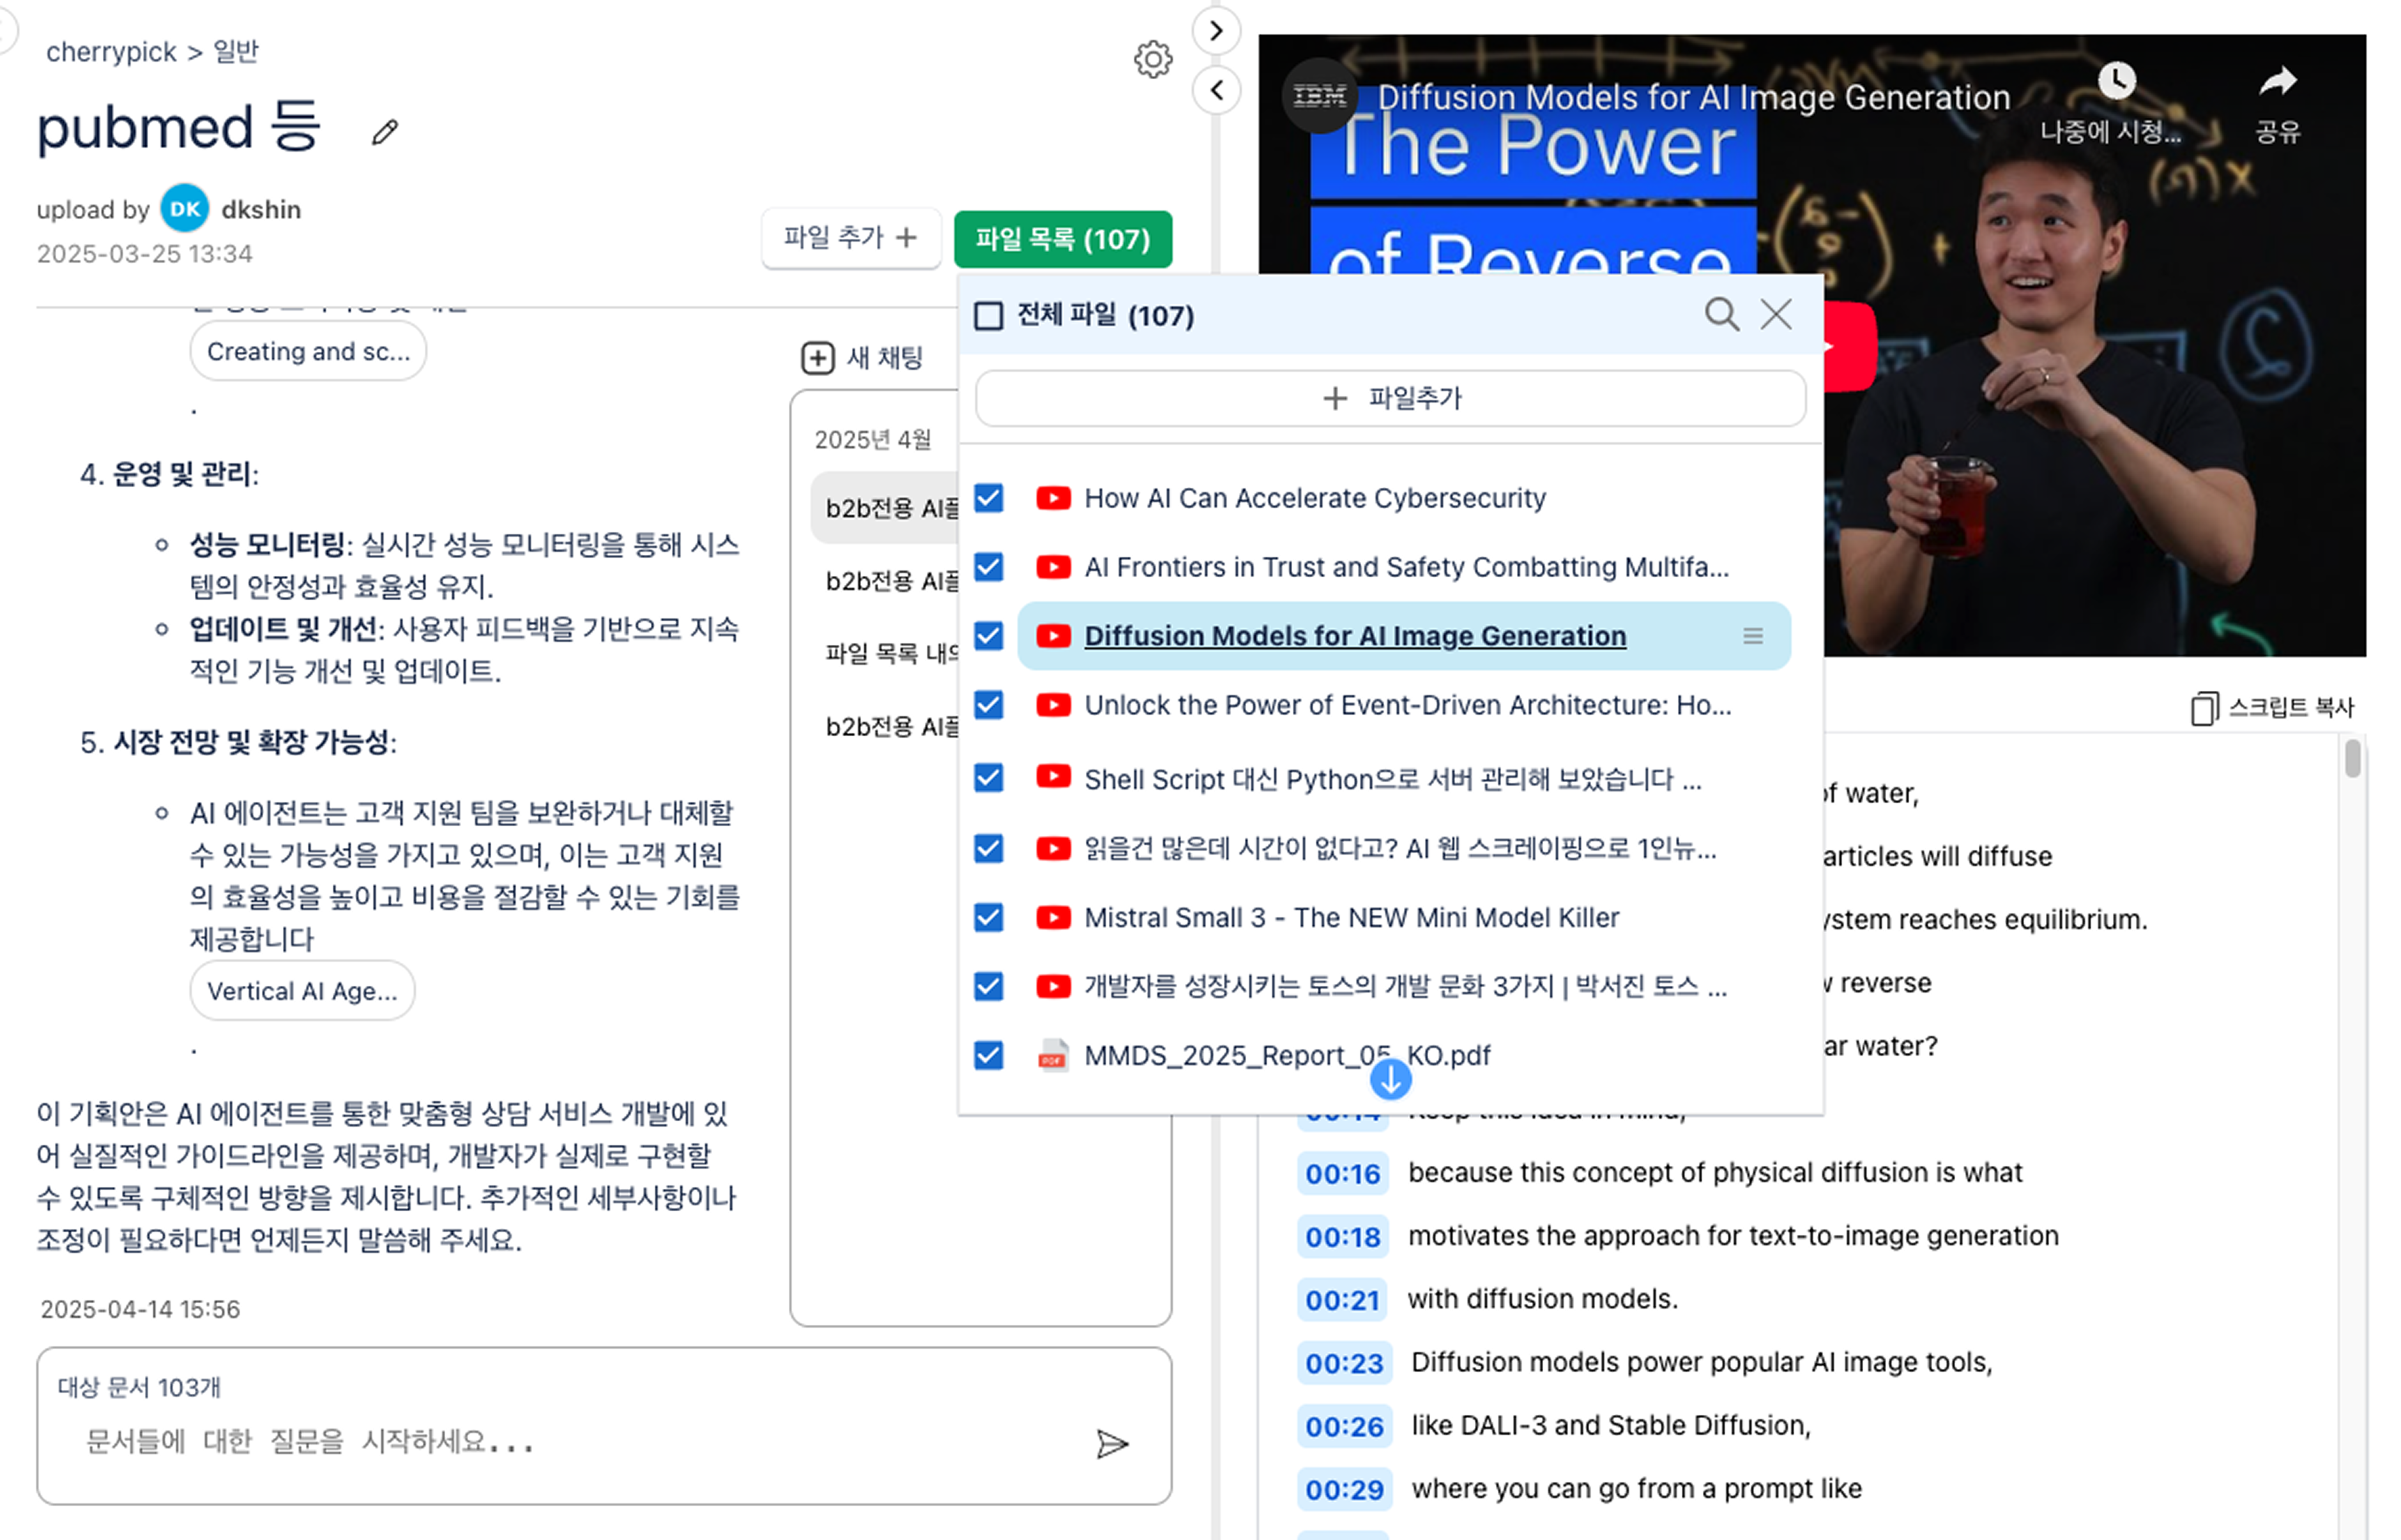Click the pencil edit title icon
This screenshot has height=1540, width=2401.
[x=385, y=132]
